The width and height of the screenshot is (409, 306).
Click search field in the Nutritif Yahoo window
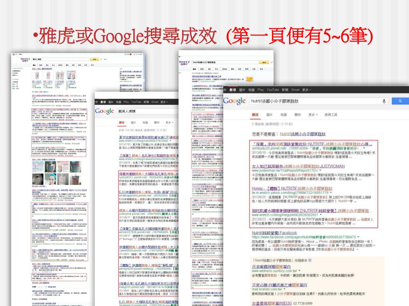(225, 63)
